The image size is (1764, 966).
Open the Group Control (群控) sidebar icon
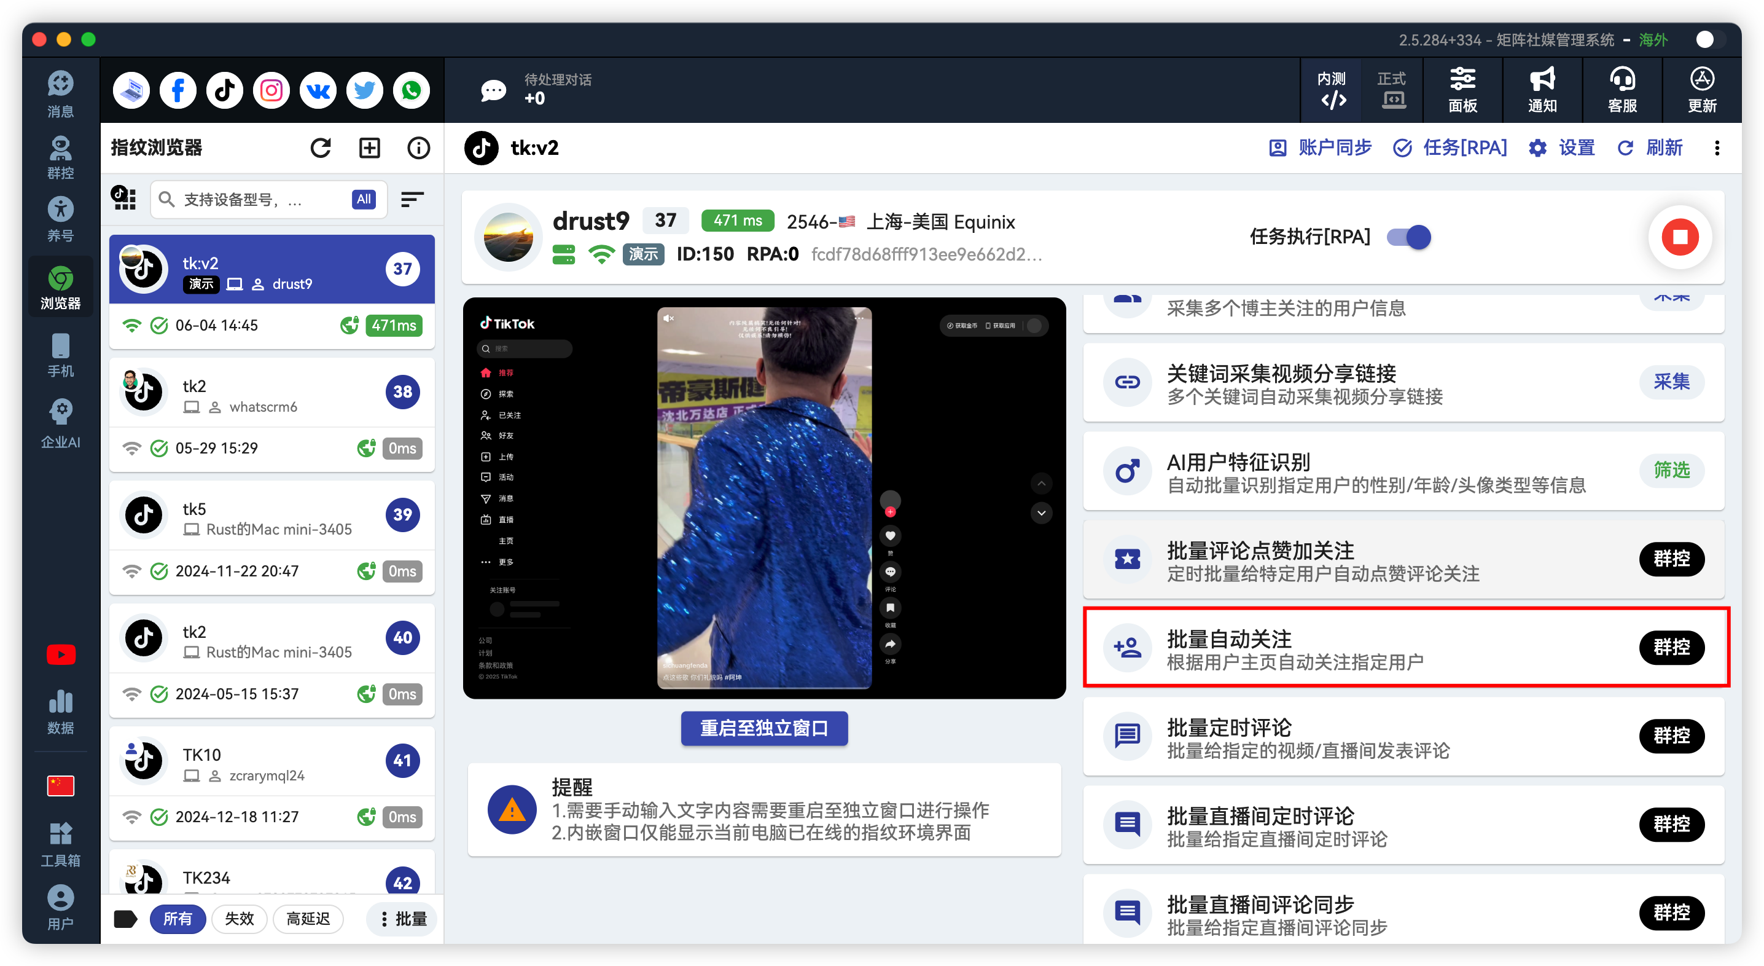[x=60, y=157]
